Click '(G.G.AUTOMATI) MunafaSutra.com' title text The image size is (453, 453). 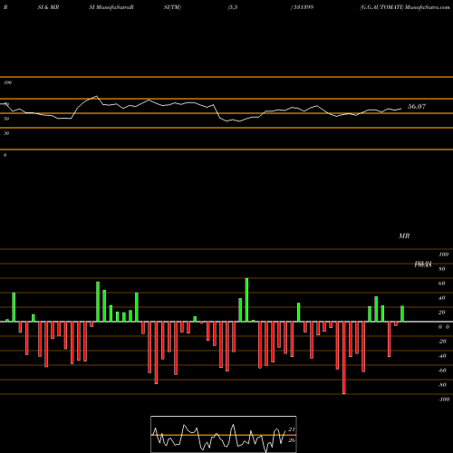[x=405, y=7]
